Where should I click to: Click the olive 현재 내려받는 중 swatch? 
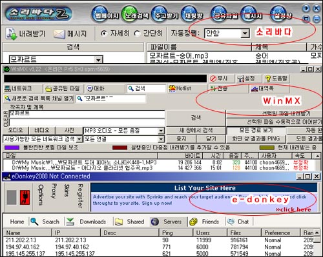267,148
